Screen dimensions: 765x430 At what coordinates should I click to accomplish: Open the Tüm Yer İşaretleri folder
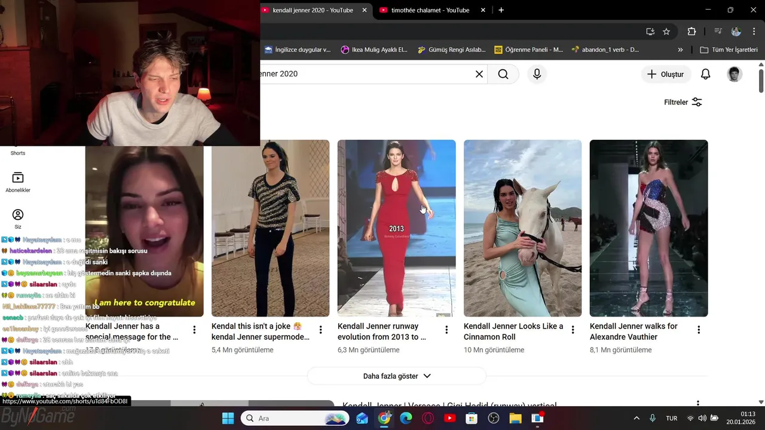(x=729, y=50)
